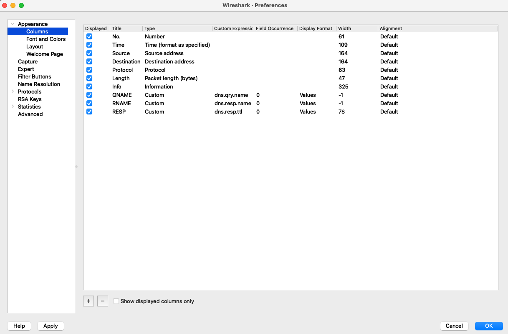The height and width of the screenshot is (334, 508).
Task: Collapse the Appearance tree section
Action: [x=13, y=24]
